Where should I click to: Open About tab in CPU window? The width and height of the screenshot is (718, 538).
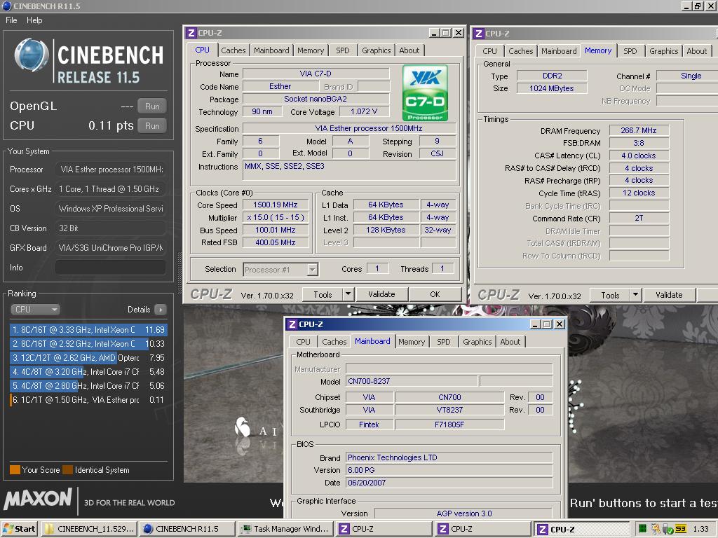409,50
